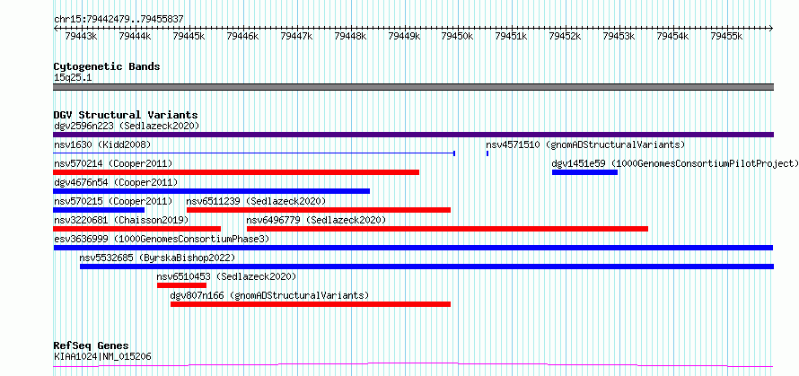Click the 79455k ruler position
Screen dimensions: 799x376
[x=726, y=36]
